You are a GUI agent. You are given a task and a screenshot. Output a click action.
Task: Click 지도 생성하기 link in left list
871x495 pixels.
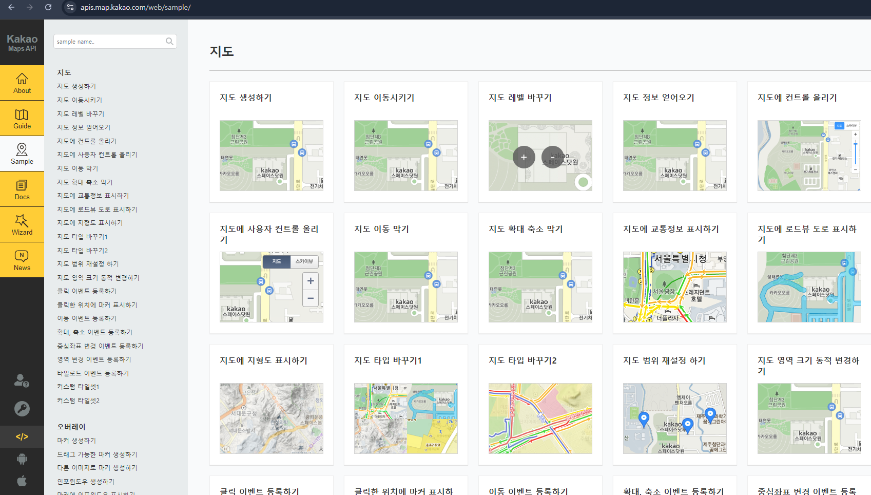pos(76,86)
